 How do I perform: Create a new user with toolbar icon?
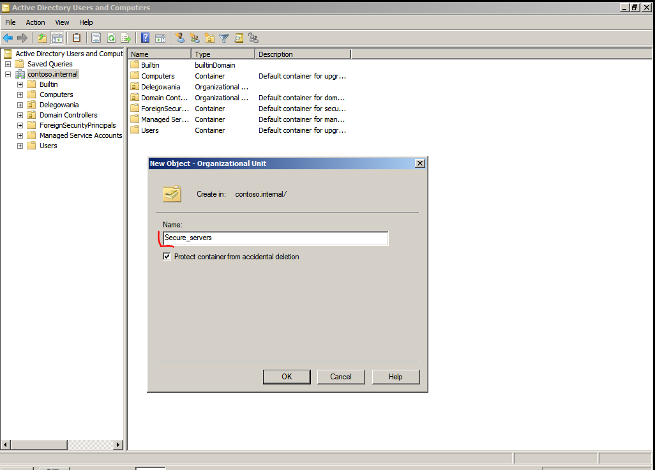(x=180, y=38)
